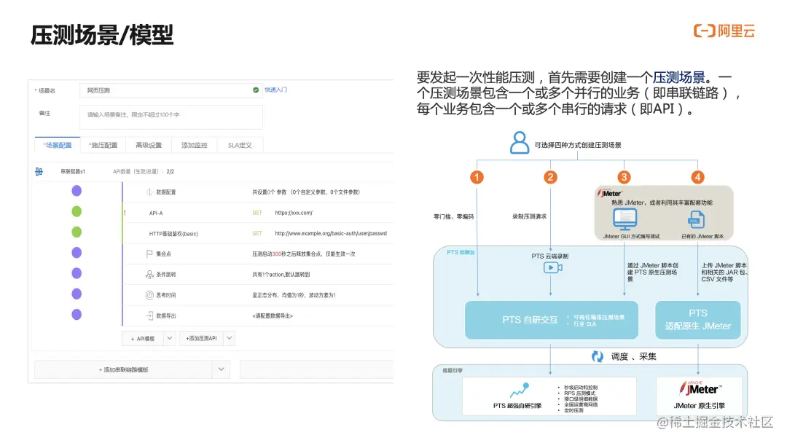This screenshot has height=443, width=787.
Task: Click the user icon beside 可选择四种方式创建压测场景
Action: pyautogui.click(x=520, y=143)
